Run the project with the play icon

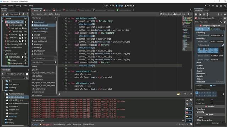click(205, 6)
